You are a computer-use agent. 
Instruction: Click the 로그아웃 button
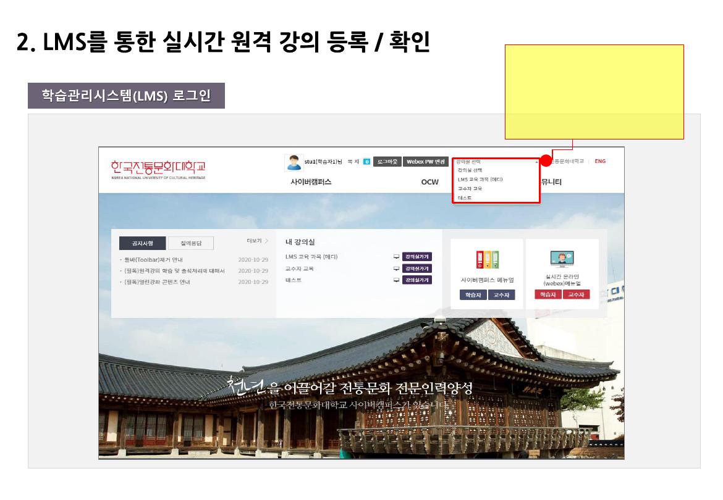point(387,162)
